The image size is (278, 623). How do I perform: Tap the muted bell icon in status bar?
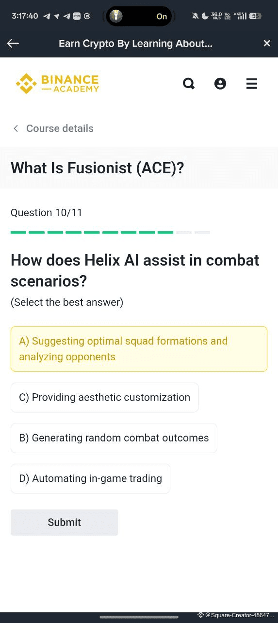pos(195,16)
